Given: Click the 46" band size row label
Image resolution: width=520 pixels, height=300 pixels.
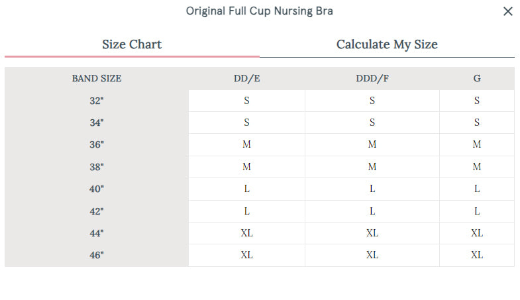Looking at the screenshot, I should point(97,255).
